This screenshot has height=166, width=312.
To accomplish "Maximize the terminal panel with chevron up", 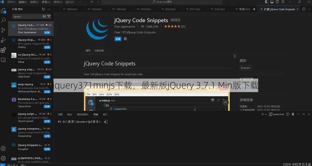I will (x=304, y=114).
